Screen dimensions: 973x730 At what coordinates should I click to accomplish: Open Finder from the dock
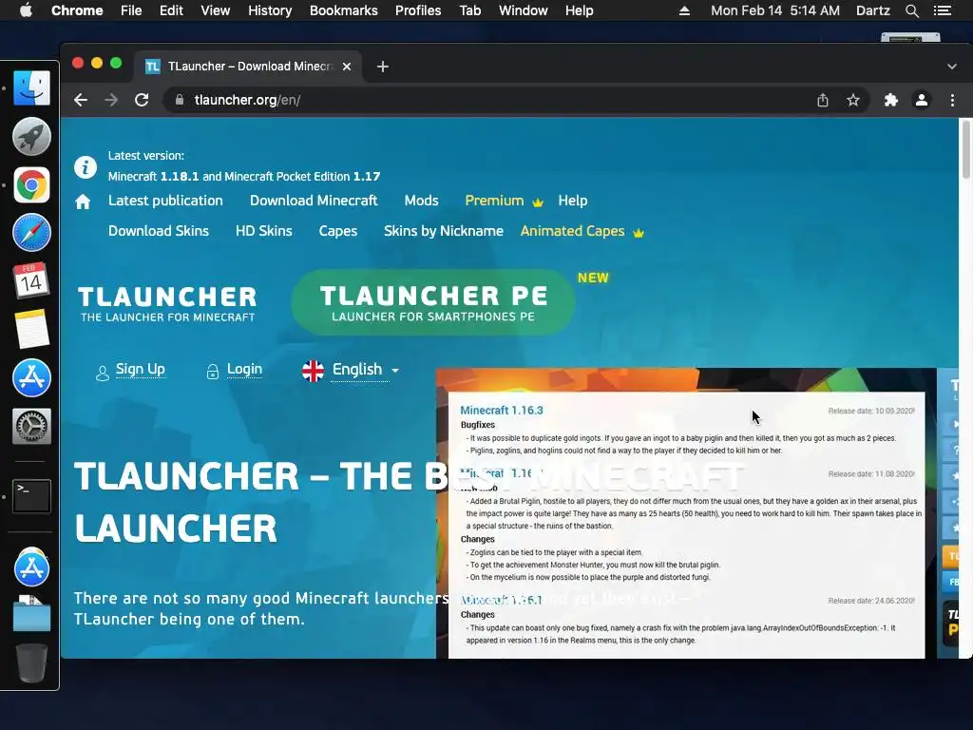pyautogui.click(x=31, y=88)
